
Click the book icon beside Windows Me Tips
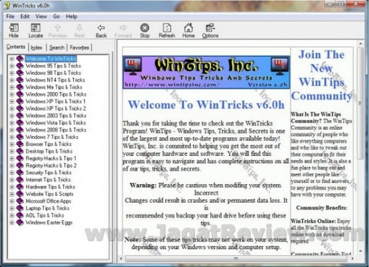(x=20, y=87)
